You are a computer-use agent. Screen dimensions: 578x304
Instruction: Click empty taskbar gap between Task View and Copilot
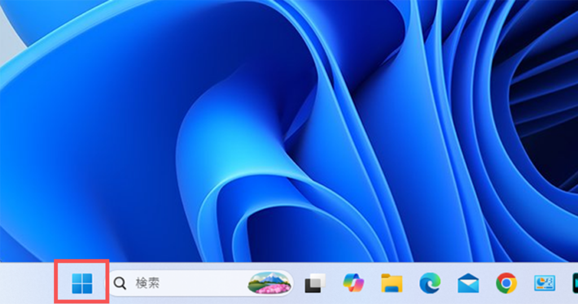[334, 283]
